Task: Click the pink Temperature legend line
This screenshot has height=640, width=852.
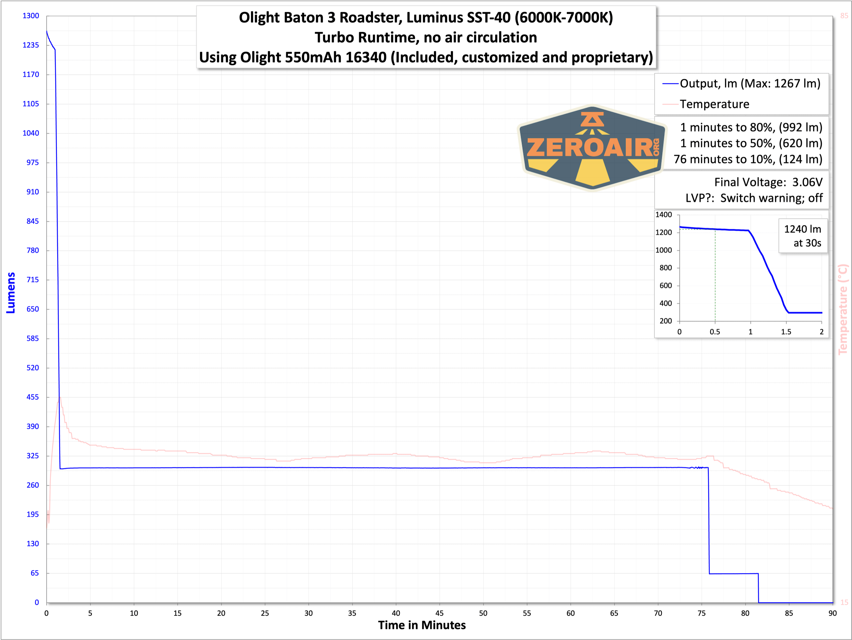Action: pos(670,104)
